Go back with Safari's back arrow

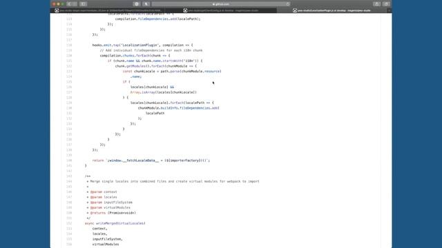[69, 4]
